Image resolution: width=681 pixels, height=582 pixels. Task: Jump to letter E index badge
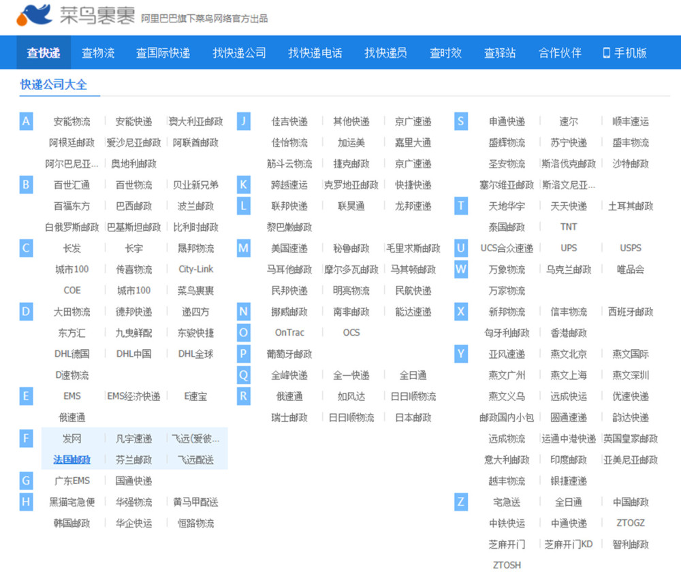[26, 395]
